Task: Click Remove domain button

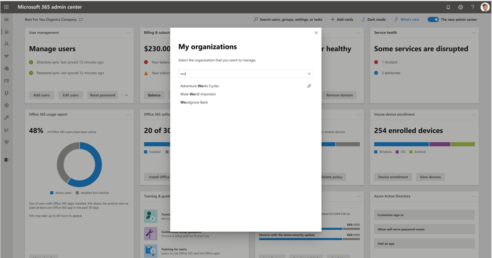Action: [339, 95]
